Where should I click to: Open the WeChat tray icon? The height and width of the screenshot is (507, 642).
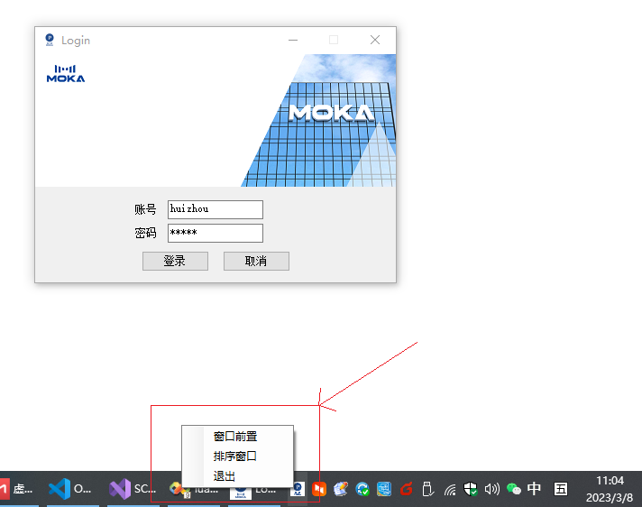[514, 489]
